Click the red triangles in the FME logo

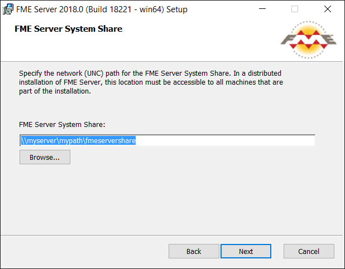(x=309, y=40)
